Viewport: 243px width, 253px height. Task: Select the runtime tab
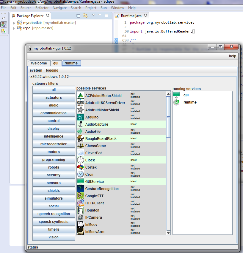pyautogui.click(x=71, y=63)
